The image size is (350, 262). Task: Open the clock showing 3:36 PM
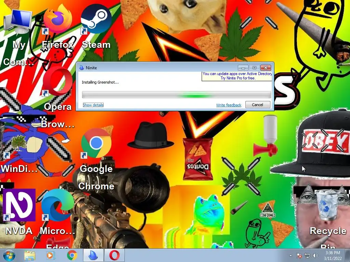333,256
